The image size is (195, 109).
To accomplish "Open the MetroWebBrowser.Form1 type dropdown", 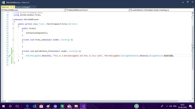I will [x=128, y=10].
